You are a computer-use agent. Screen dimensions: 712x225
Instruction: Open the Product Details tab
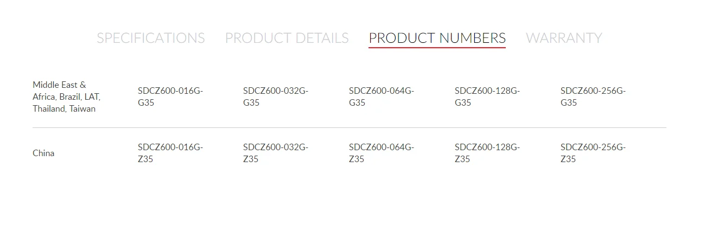point(287,38)
